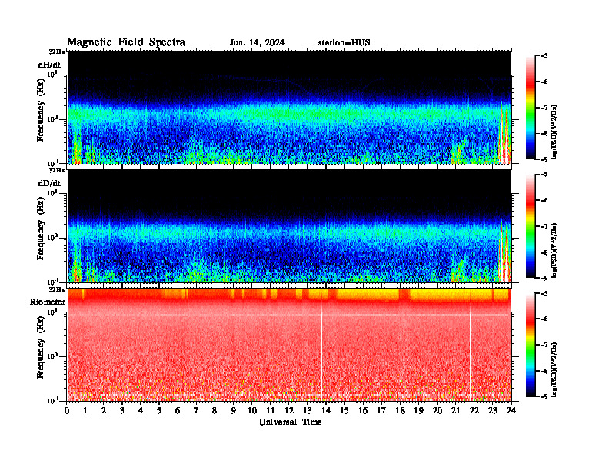Click the hour "9" tick label
609x471 pixels.
(234, 411)
